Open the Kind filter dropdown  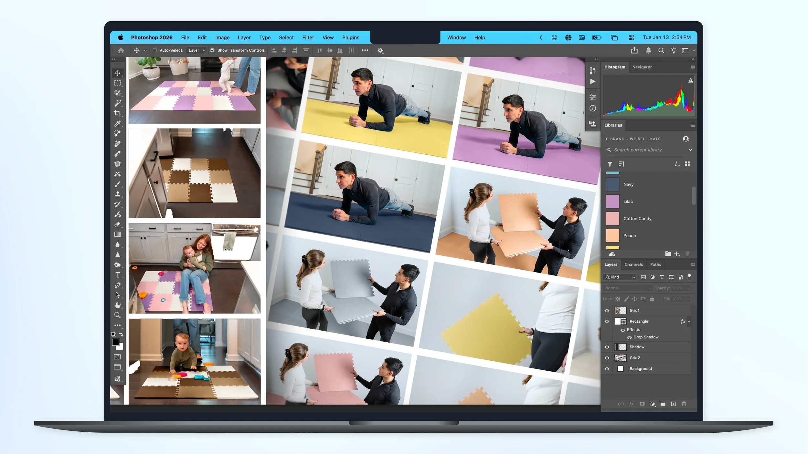620,277
